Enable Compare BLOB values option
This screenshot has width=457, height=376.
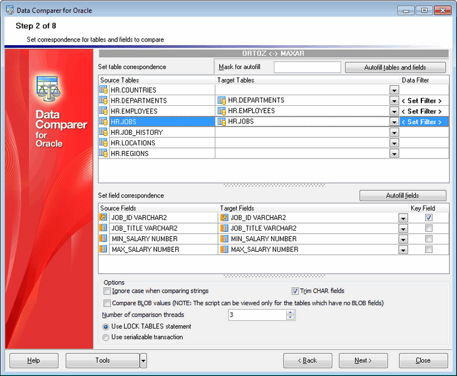[107, 303]
